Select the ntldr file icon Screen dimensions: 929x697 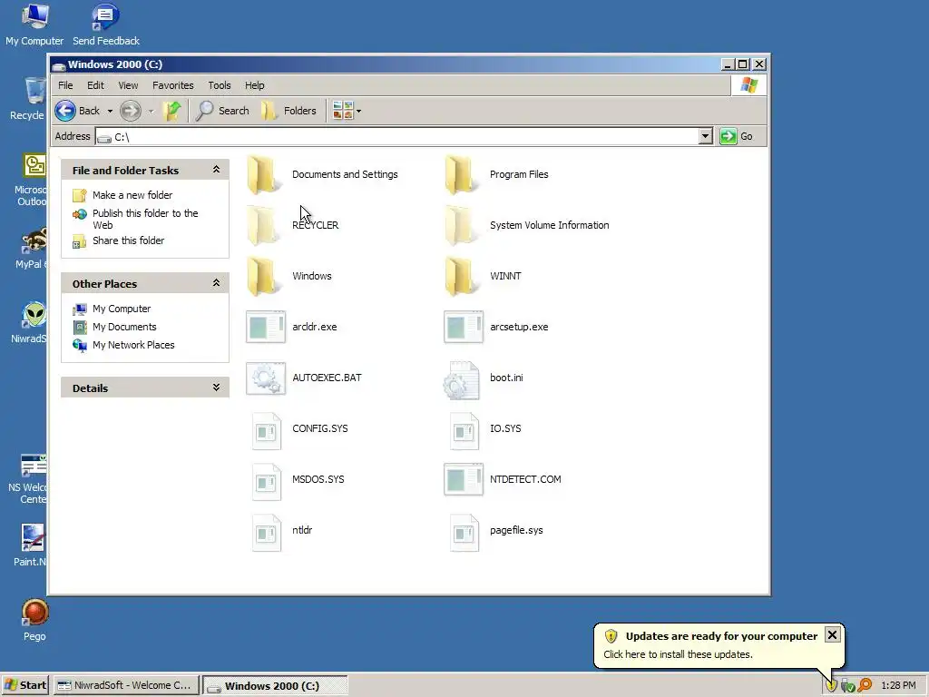click(x=267, y=533)
